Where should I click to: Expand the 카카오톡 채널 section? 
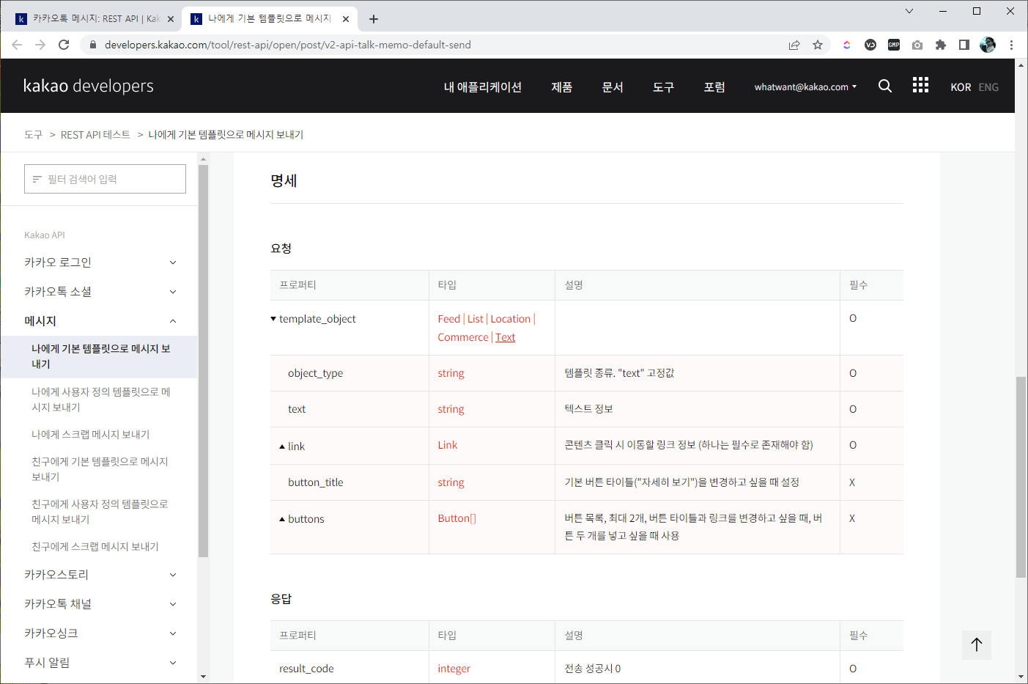pyautogui.click(x=100, y=604)
